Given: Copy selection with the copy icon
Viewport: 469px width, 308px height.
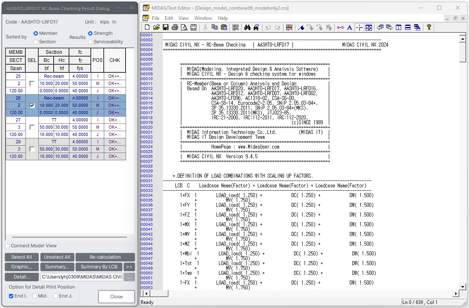Looking at the screenshot, I should (x=215, y=27).
